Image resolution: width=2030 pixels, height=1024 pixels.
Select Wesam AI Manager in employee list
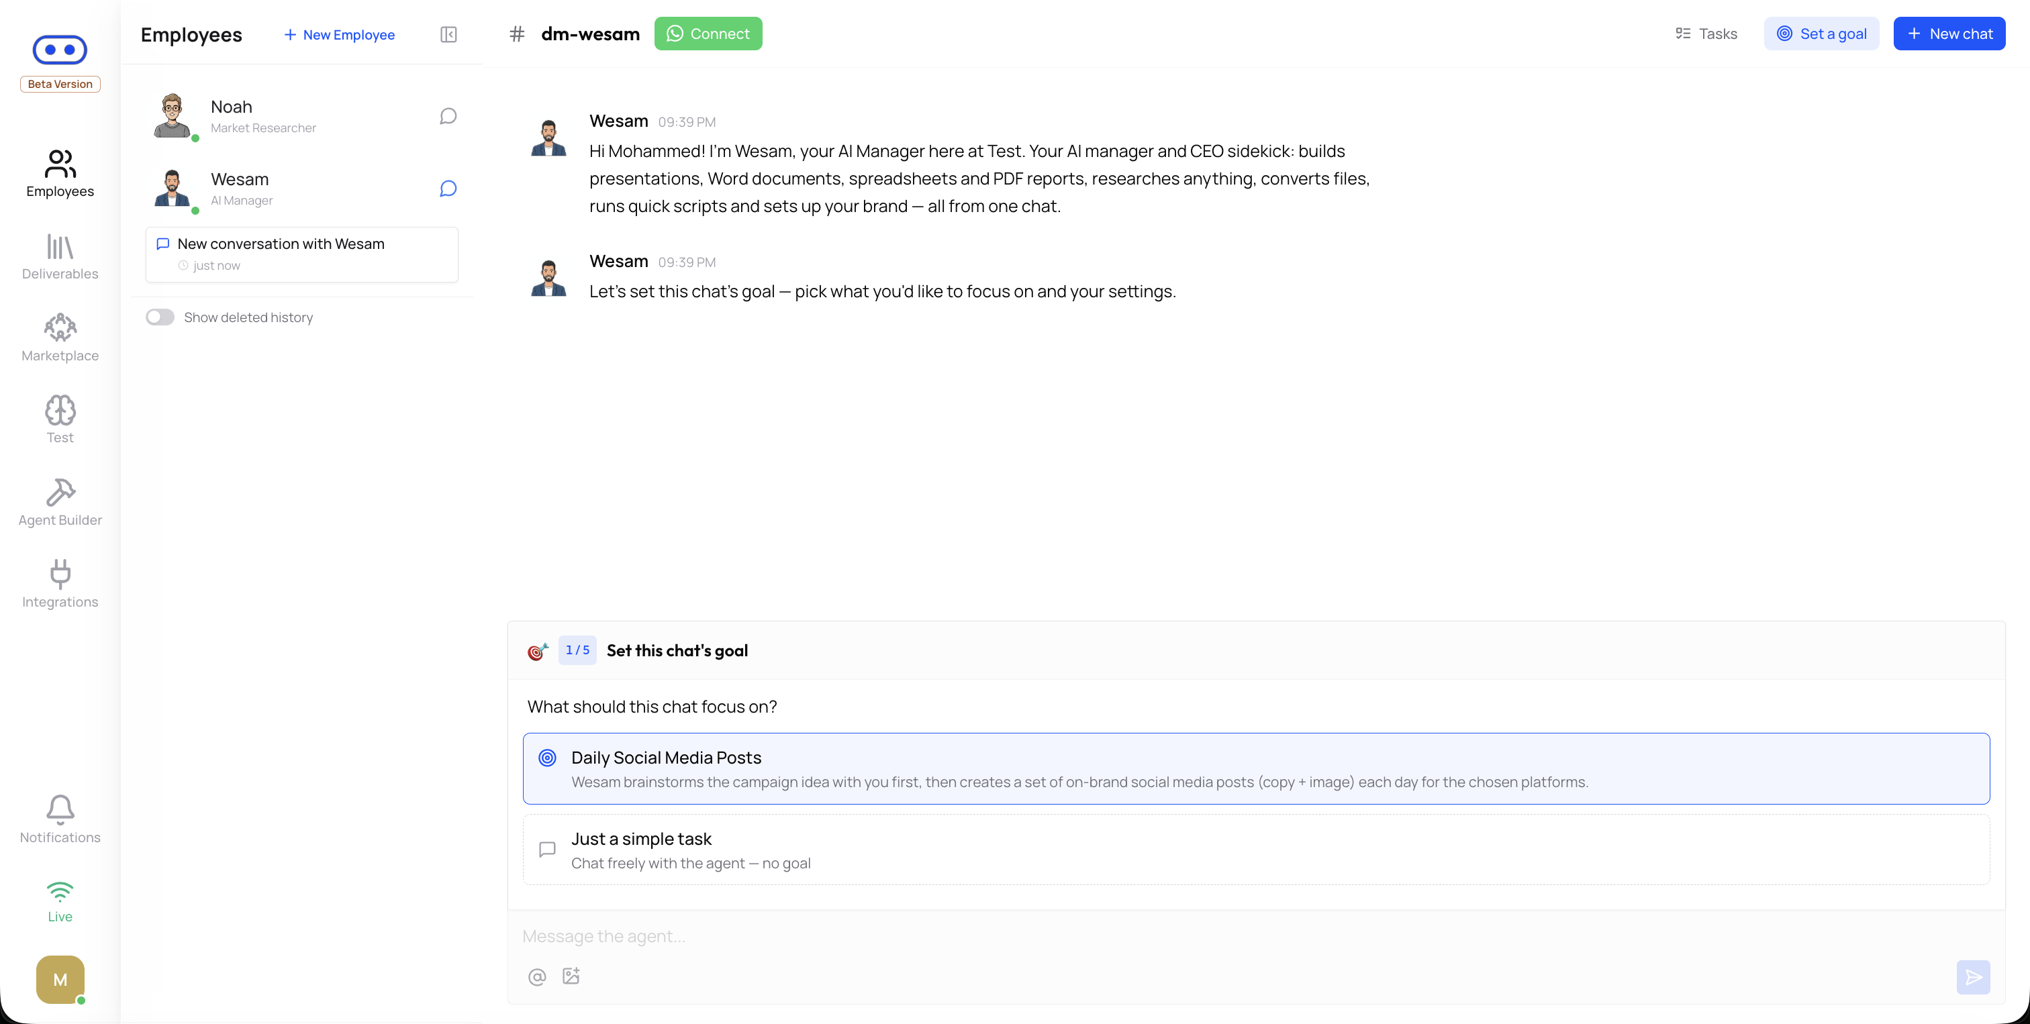tap(302, 189)
